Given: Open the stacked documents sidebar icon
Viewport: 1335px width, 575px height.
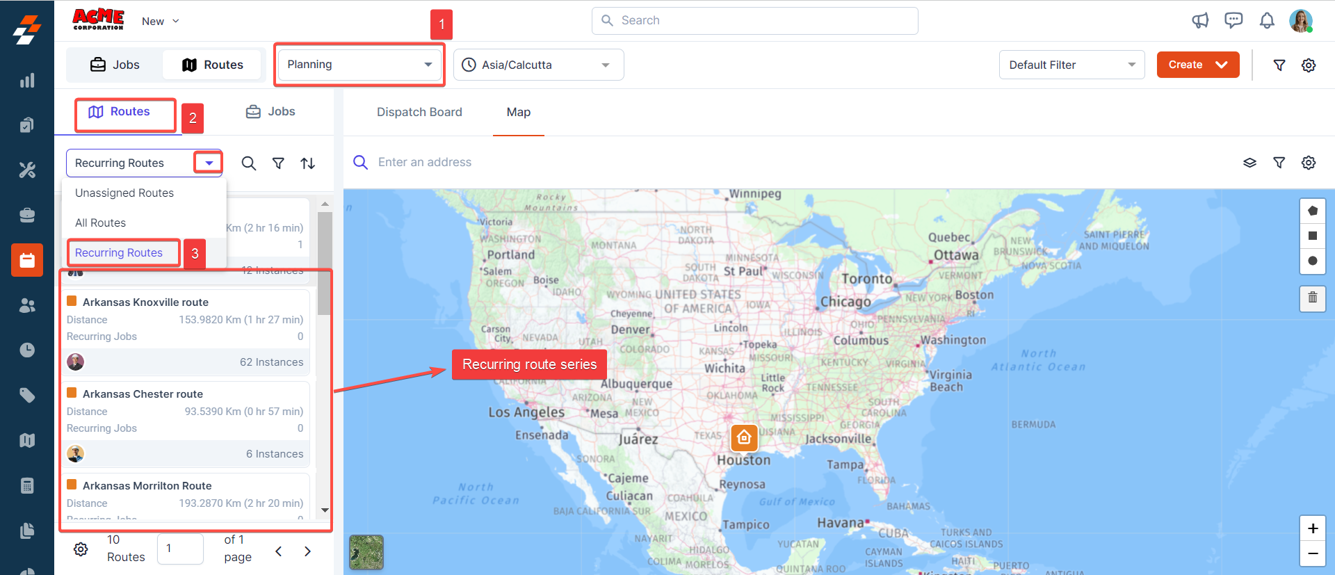Looking at the screenshot, I should click(x=27, y=531).
